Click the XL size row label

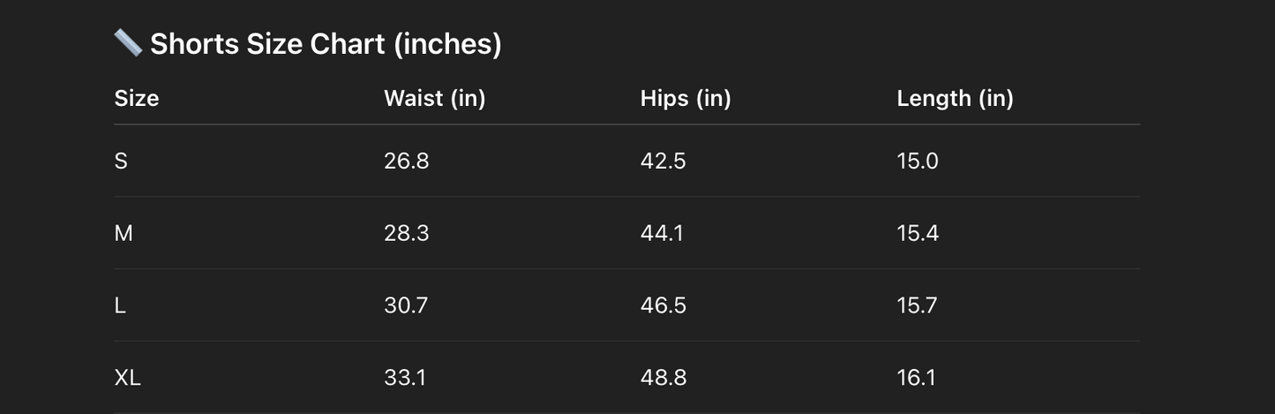point(127,378)
